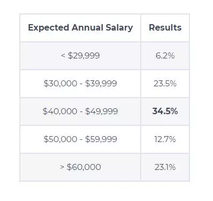The height and width of the screenshot is (201, 213).
Task: Click the Expected Annual Salary header
Action: (x=80, y=28)
